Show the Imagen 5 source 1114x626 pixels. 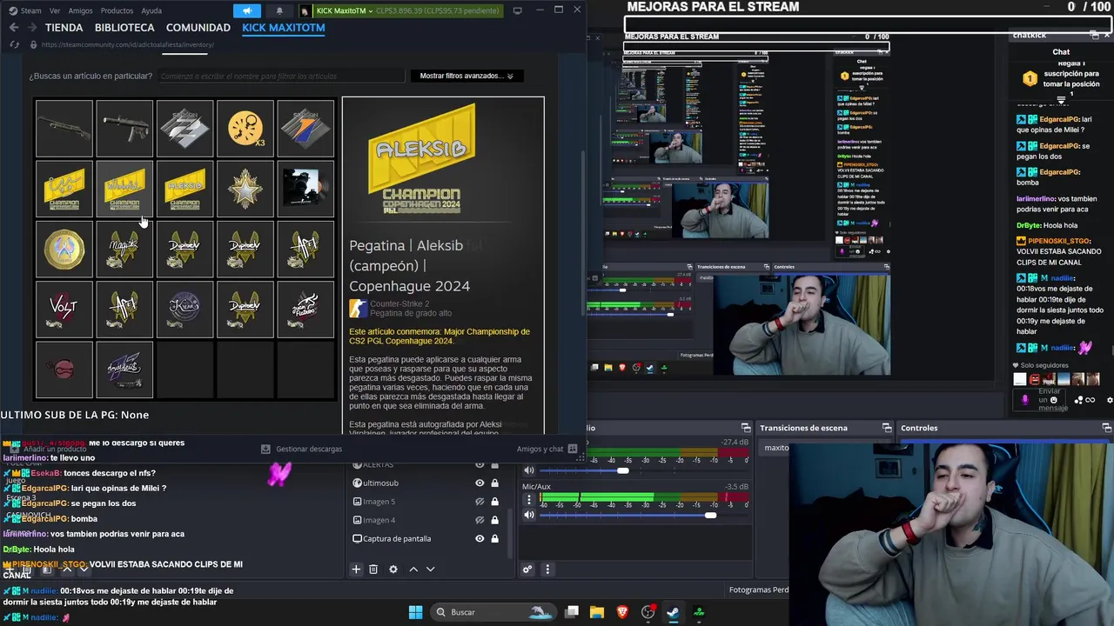pos(480,502)
